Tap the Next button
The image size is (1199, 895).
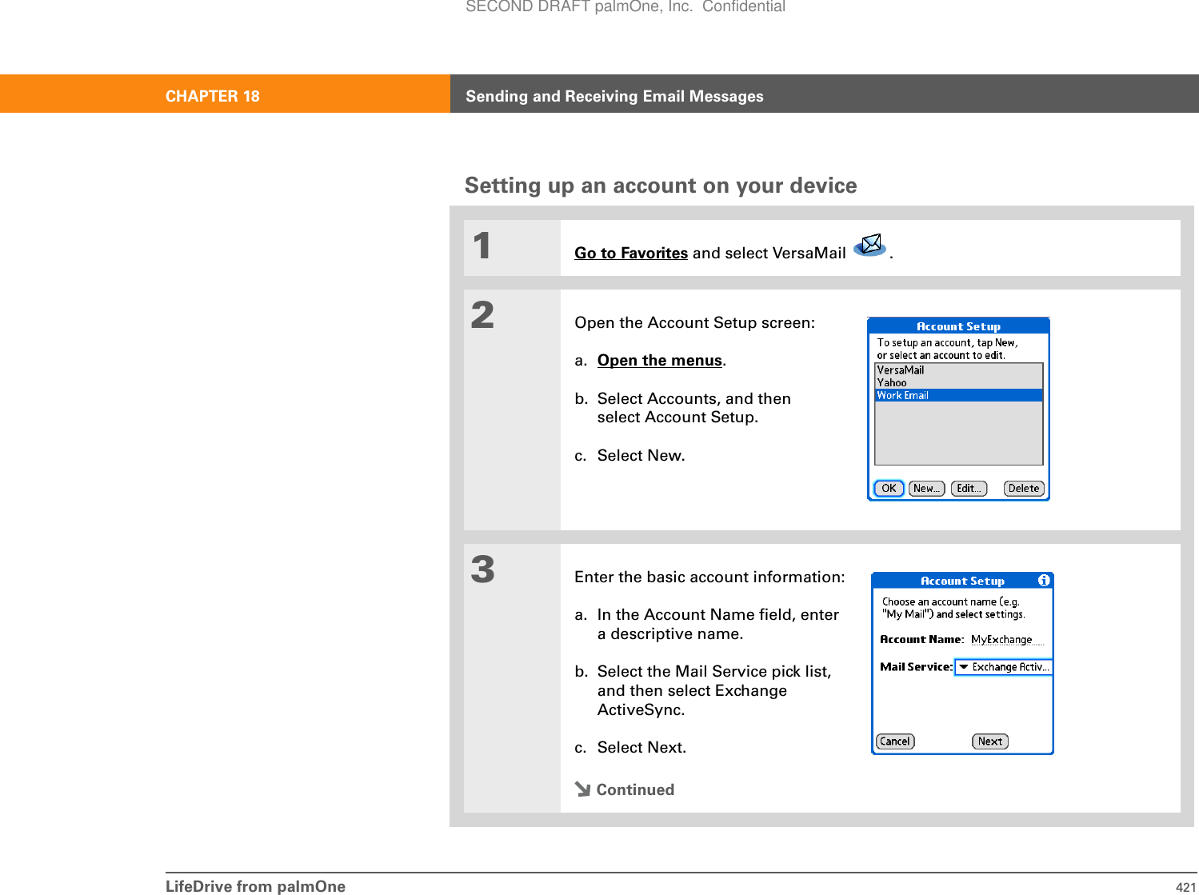click(x=990, y=741)
